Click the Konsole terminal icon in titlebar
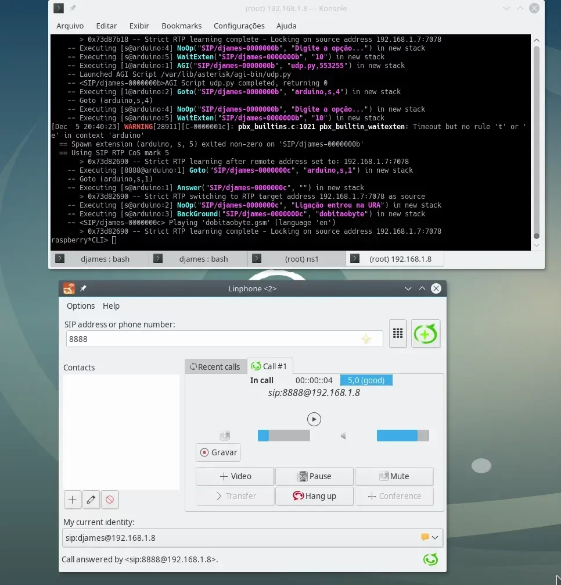561x585 pixels. click(x=59, y=8)
